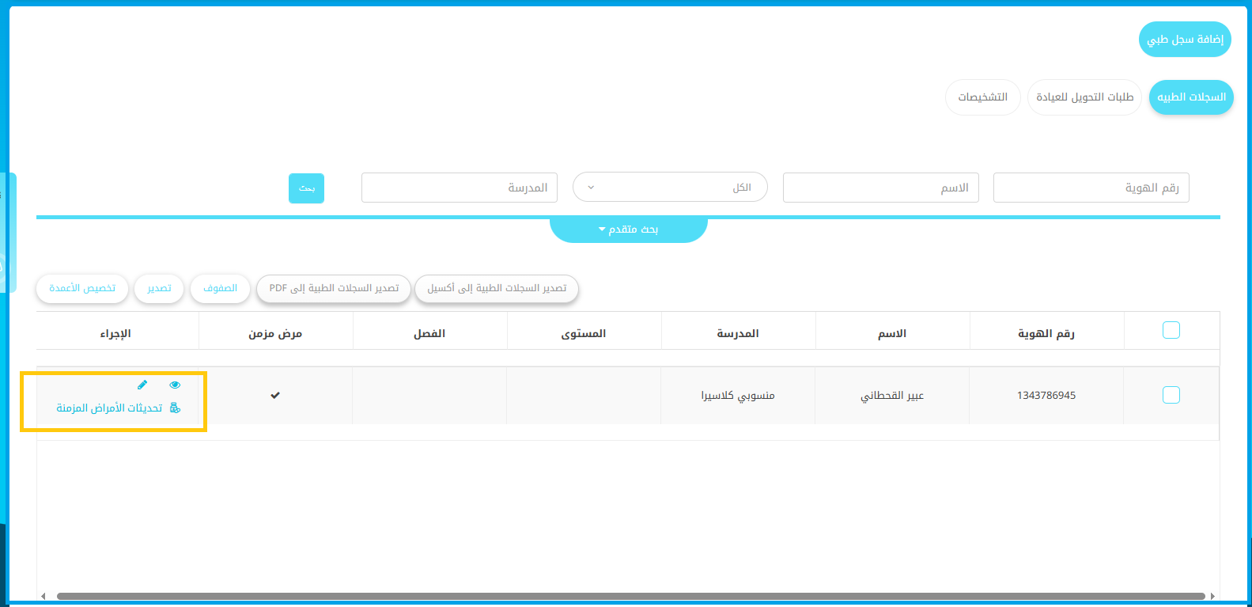The image size is (1252, 607).
Task: Select the السجلات الطبيه tab
Action: (1190, 97)
